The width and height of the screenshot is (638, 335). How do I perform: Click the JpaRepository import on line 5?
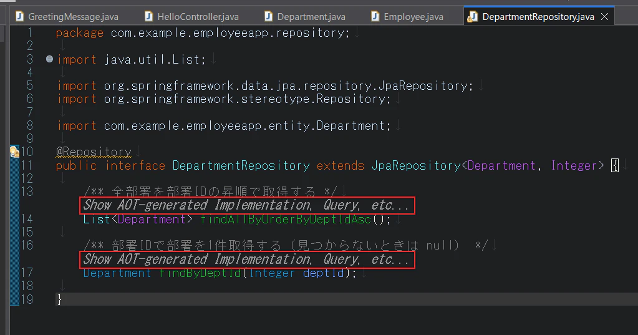[265, 86]
